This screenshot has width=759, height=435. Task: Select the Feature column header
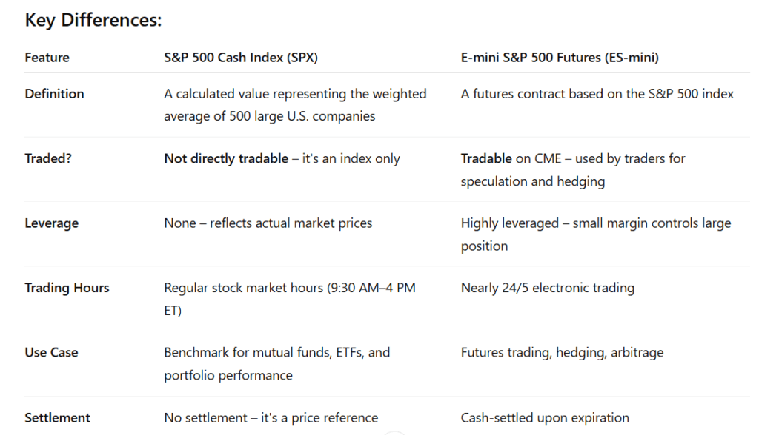click(x=47, y=58)
